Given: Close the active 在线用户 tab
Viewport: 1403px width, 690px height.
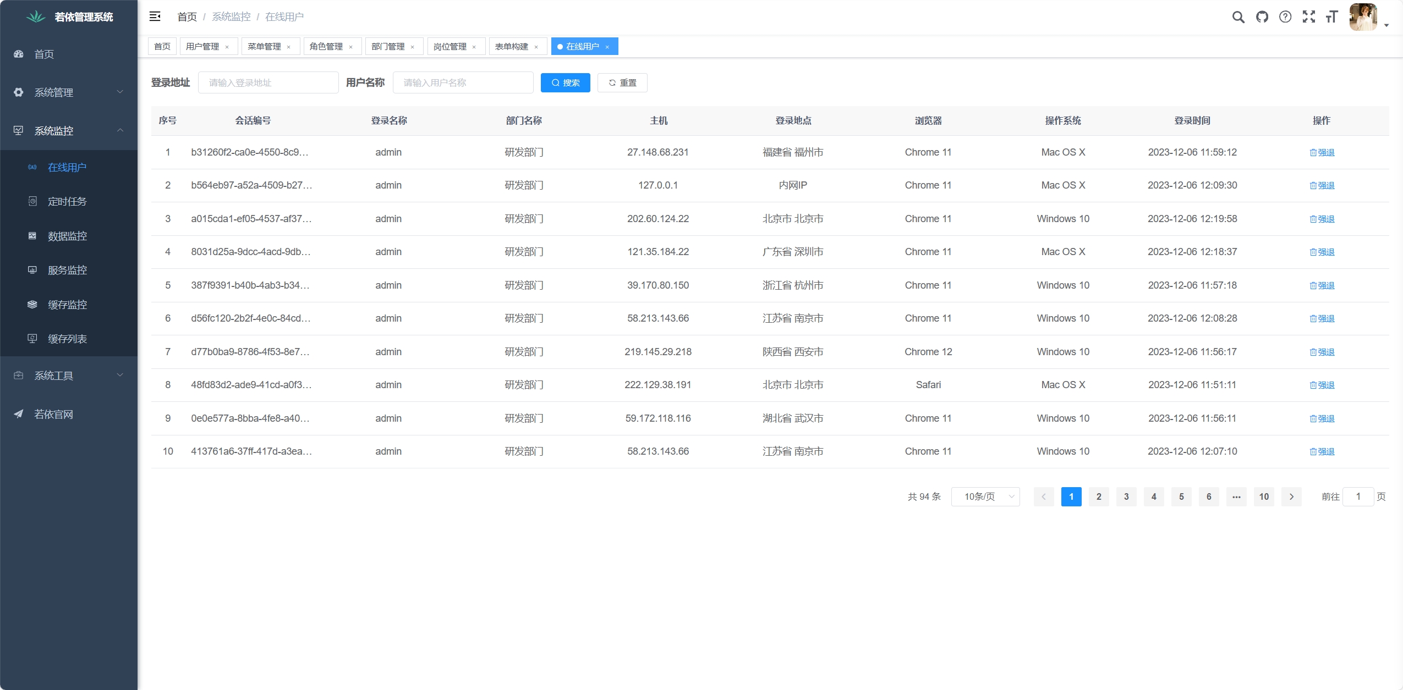Looking at the screenshot, I should [x=607, y=47].
